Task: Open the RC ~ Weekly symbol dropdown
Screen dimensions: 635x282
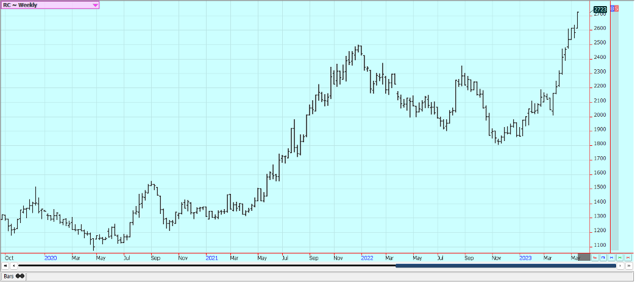Action: click(x=49, y=5)
